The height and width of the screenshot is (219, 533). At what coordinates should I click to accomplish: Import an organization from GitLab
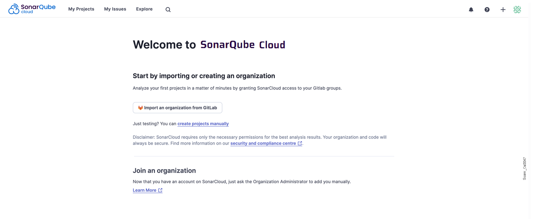point(177,108)
